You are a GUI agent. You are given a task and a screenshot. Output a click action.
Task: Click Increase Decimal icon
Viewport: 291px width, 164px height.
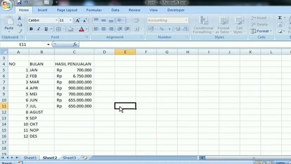[178, 29]
